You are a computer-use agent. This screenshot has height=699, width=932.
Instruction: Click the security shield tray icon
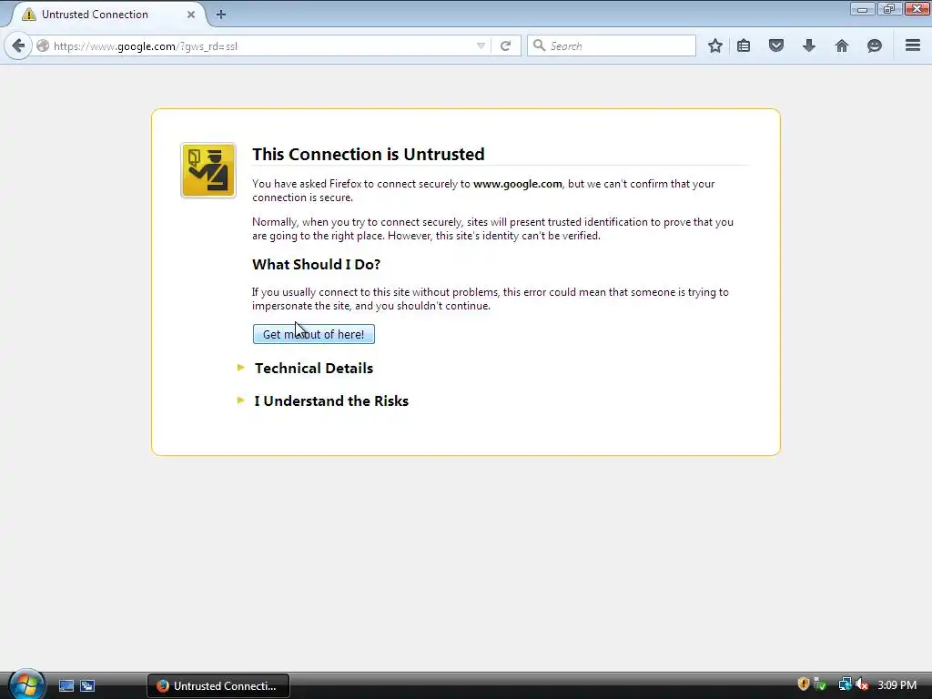pyautogui.click(x=803, y=684)
